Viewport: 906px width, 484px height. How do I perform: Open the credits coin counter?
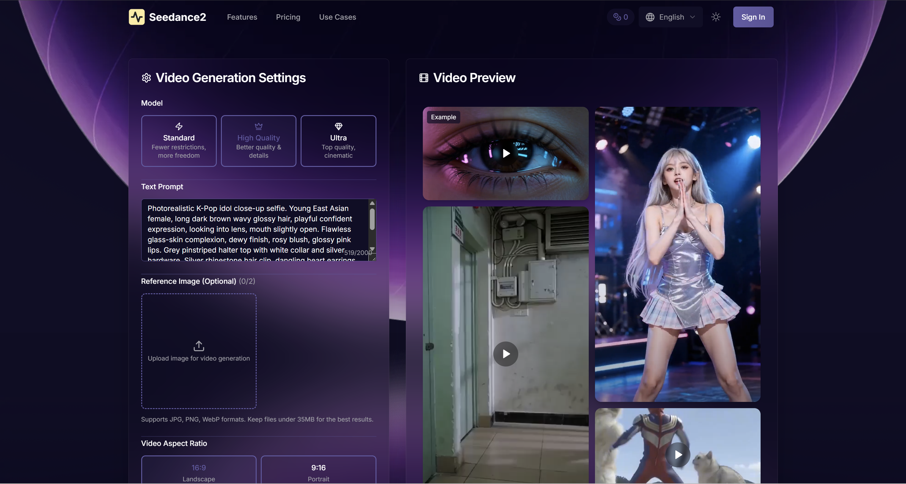pyautogui.click(x=621, y=17)
